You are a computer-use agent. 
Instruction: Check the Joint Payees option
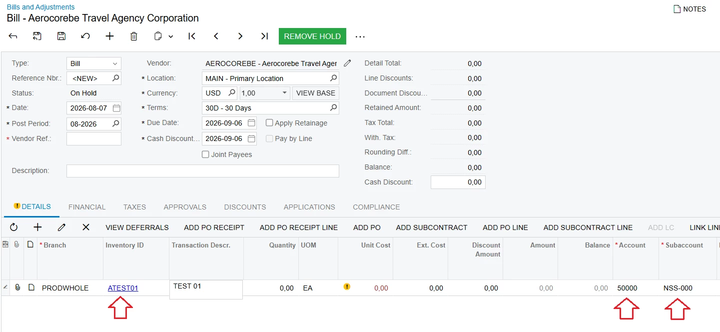pos(205,154)
